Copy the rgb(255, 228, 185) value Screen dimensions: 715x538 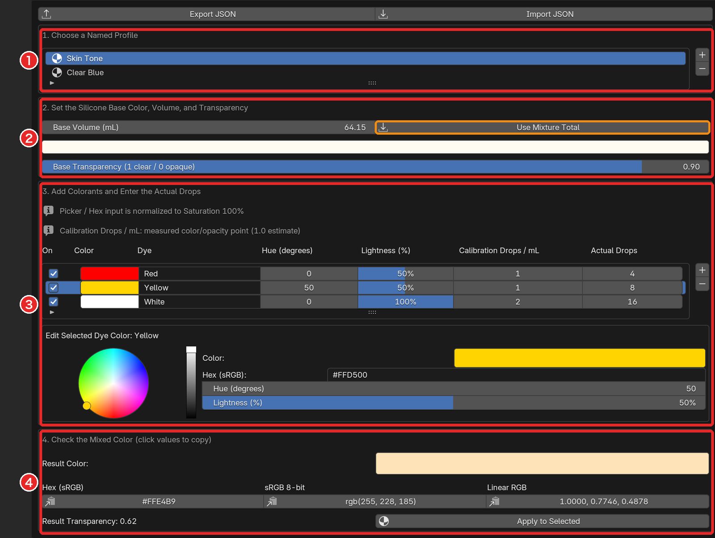pos(375,501)
